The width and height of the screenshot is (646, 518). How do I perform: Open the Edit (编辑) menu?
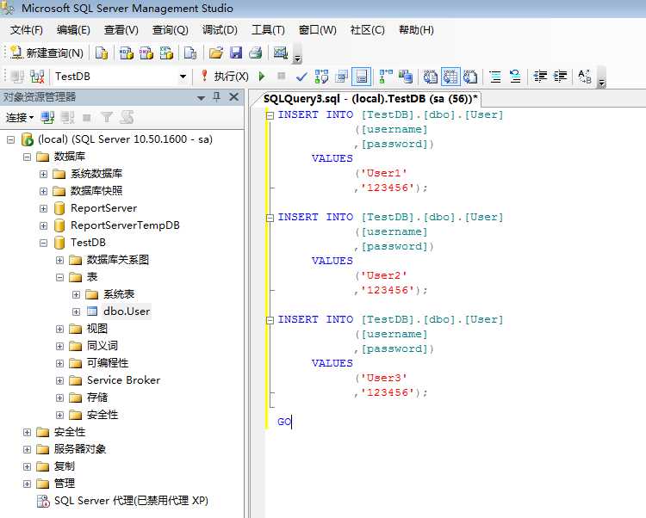pyautogui.click(x=73, y=30)
